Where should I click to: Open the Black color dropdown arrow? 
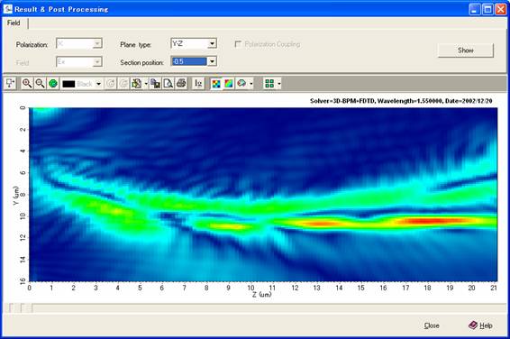pos(98,84)
